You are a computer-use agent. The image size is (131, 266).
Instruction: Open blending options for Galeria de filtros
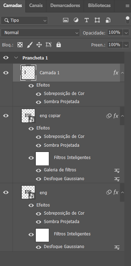(117, 171)
